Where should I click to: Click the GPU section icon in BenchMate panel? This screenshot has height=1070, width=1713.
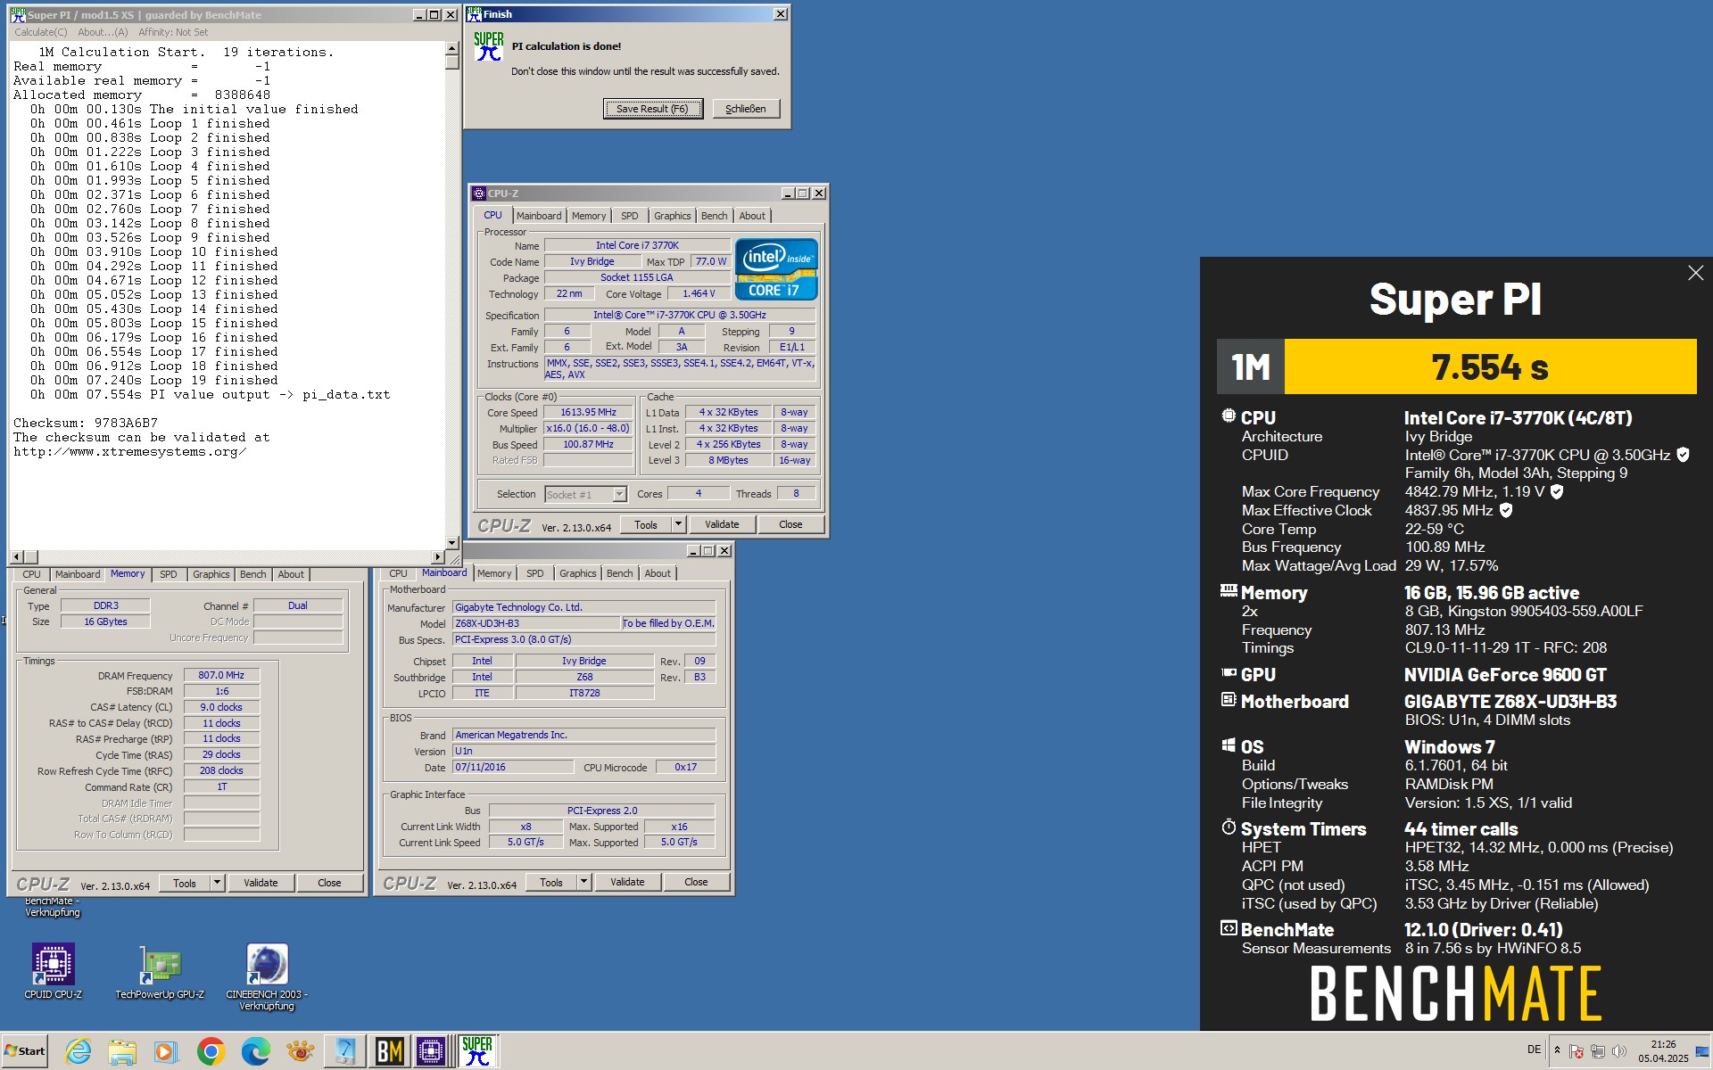click(1229, 673)
